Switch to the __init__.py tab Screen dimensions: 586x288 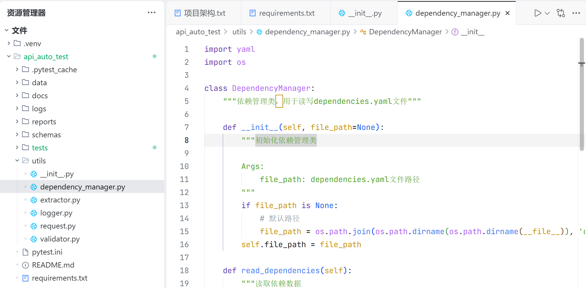click(x=364, y=13)
